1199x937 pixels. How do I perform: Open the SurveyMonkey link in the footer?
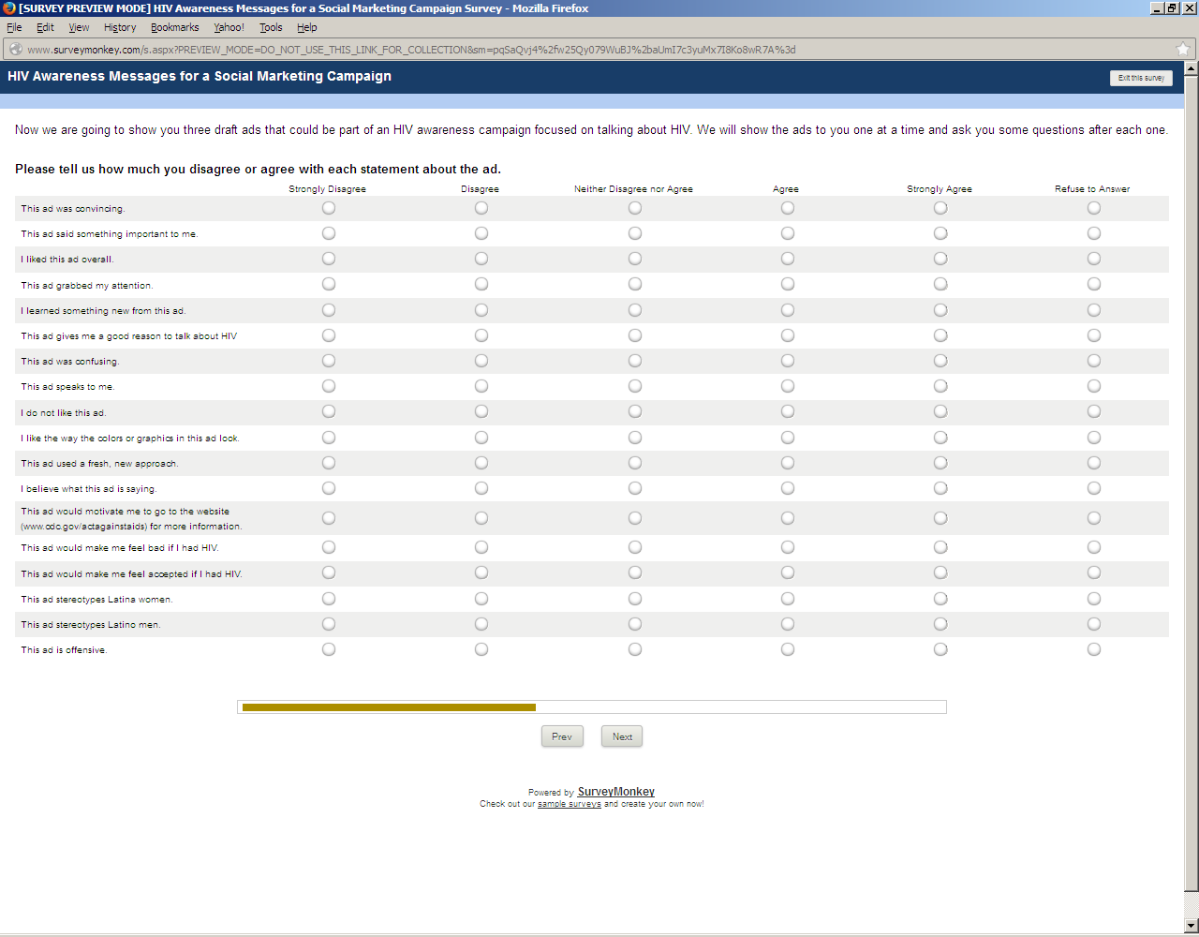(615, 792)
